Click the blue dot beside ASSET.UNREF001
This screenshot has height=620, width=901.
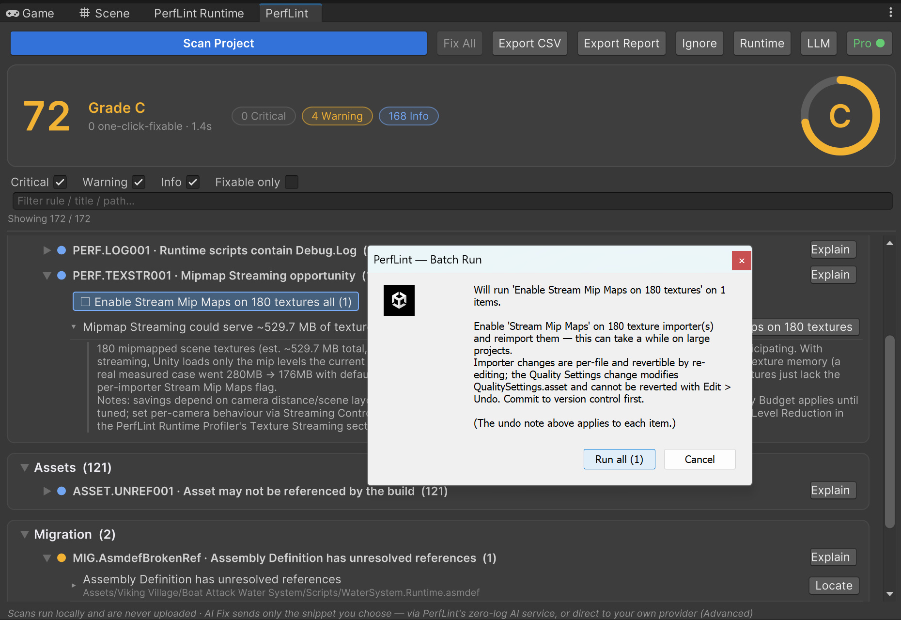click(x=62, y=491)
